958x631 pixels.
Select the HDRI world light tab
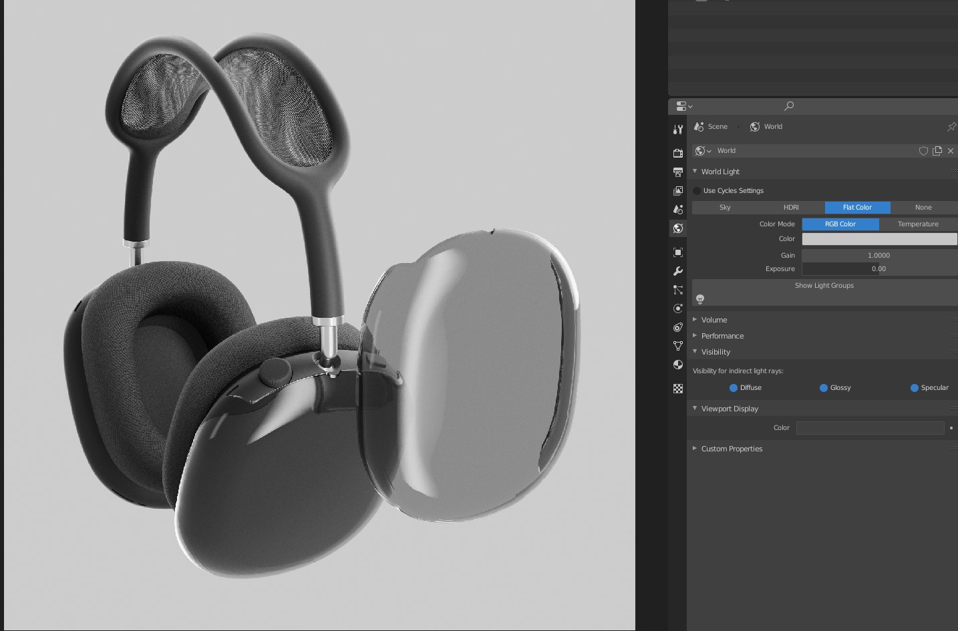[x=791, y=208]
